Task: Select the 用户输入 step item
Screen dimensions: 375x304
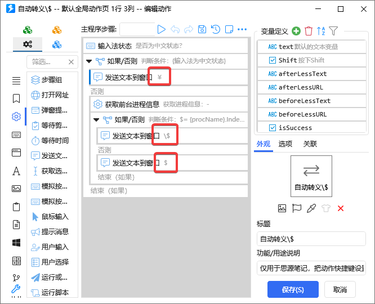Action: 52,247
